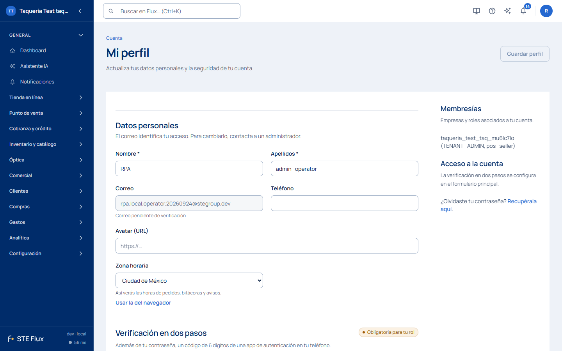Viewport: 562px width, 351px height.
Task: Click Correo pendiente de verificación note
Action: (151, 216)
